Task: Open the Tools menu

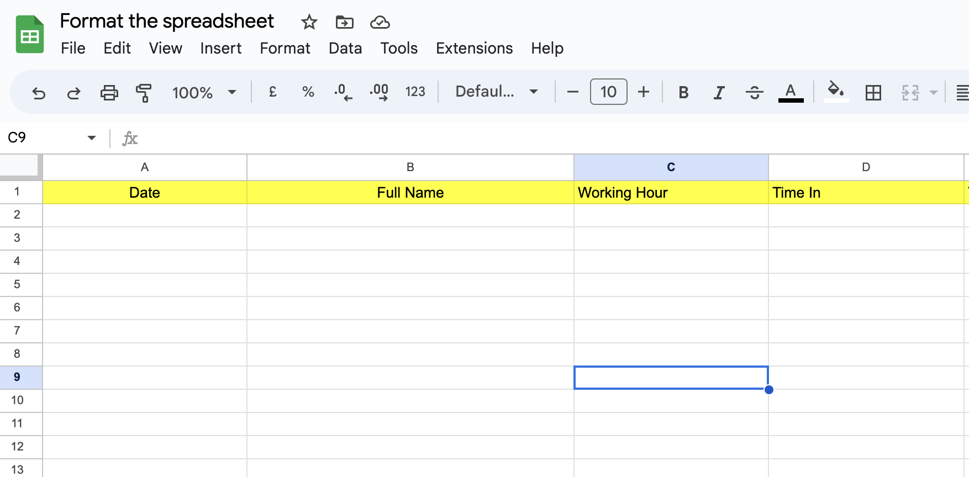Action: click(399, 48)
